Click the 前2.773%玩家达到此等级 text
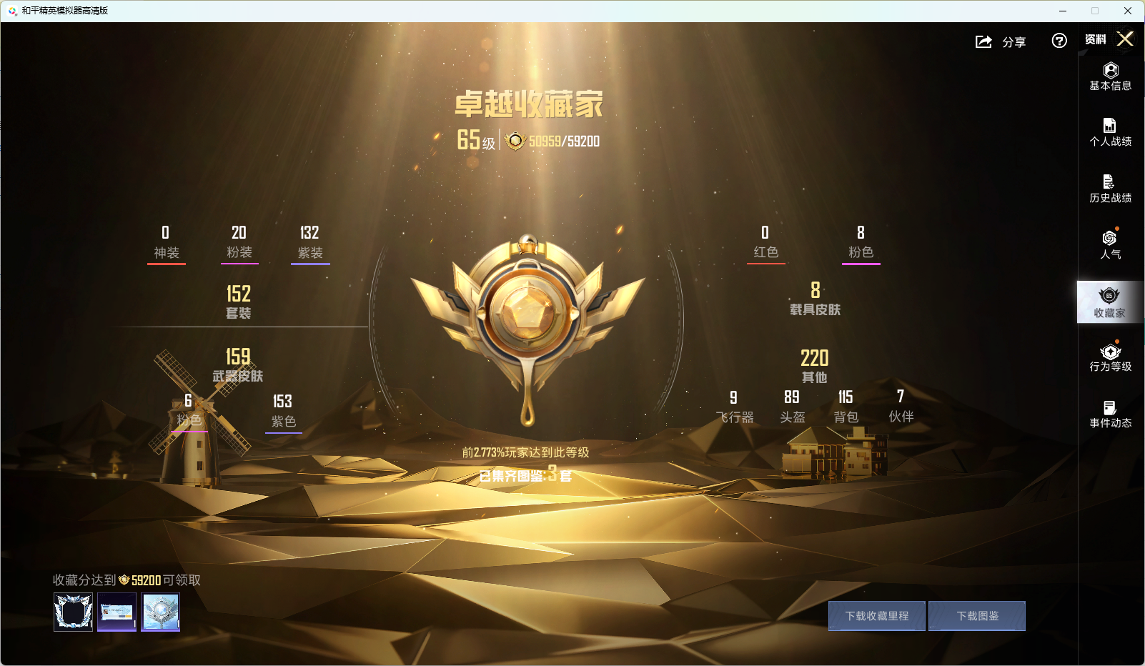 coord(525,452)
